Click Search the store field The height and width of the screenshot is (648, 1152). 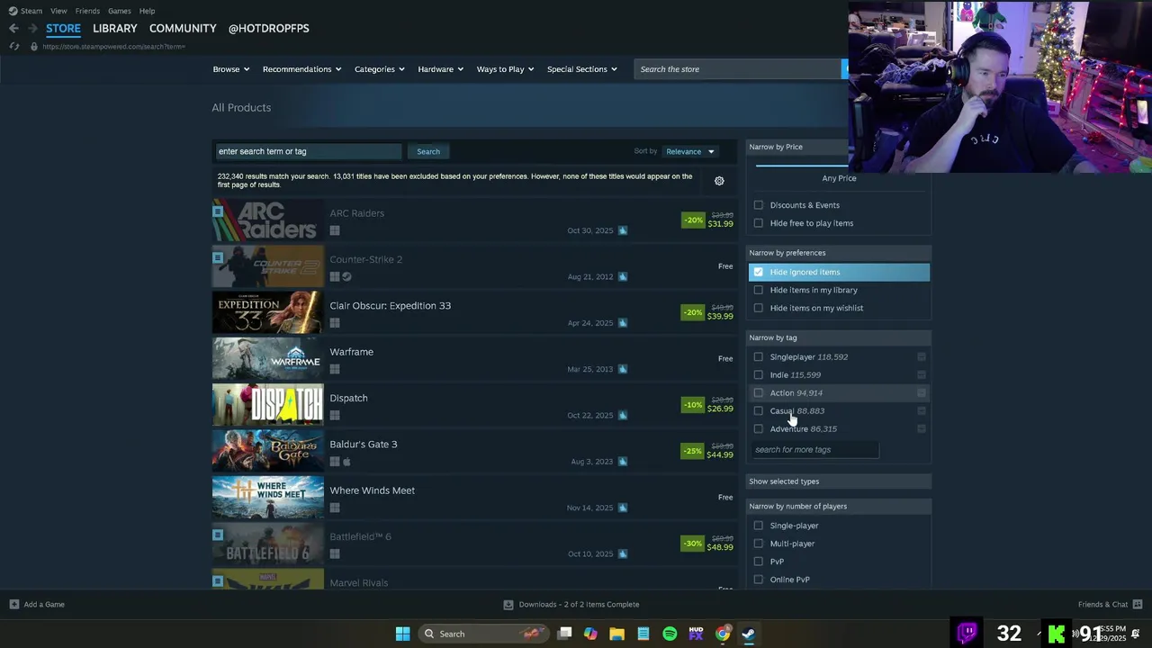(738, 69)
